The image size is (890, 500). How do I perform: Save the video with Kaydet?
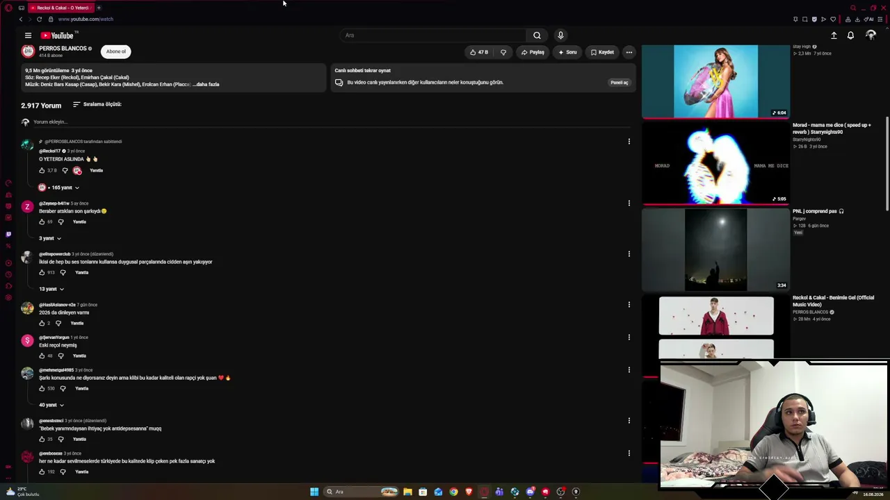(x=602, y=52)
